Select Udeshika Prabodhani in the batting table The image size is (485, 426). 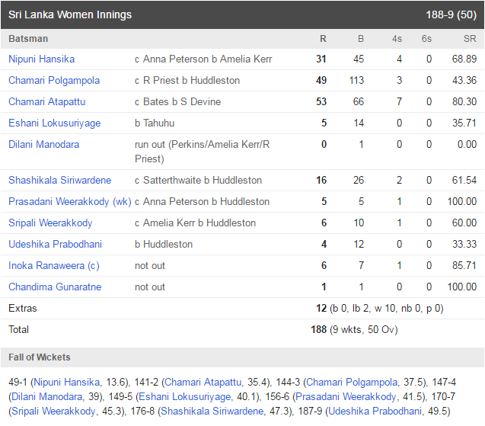click(56, 245)
